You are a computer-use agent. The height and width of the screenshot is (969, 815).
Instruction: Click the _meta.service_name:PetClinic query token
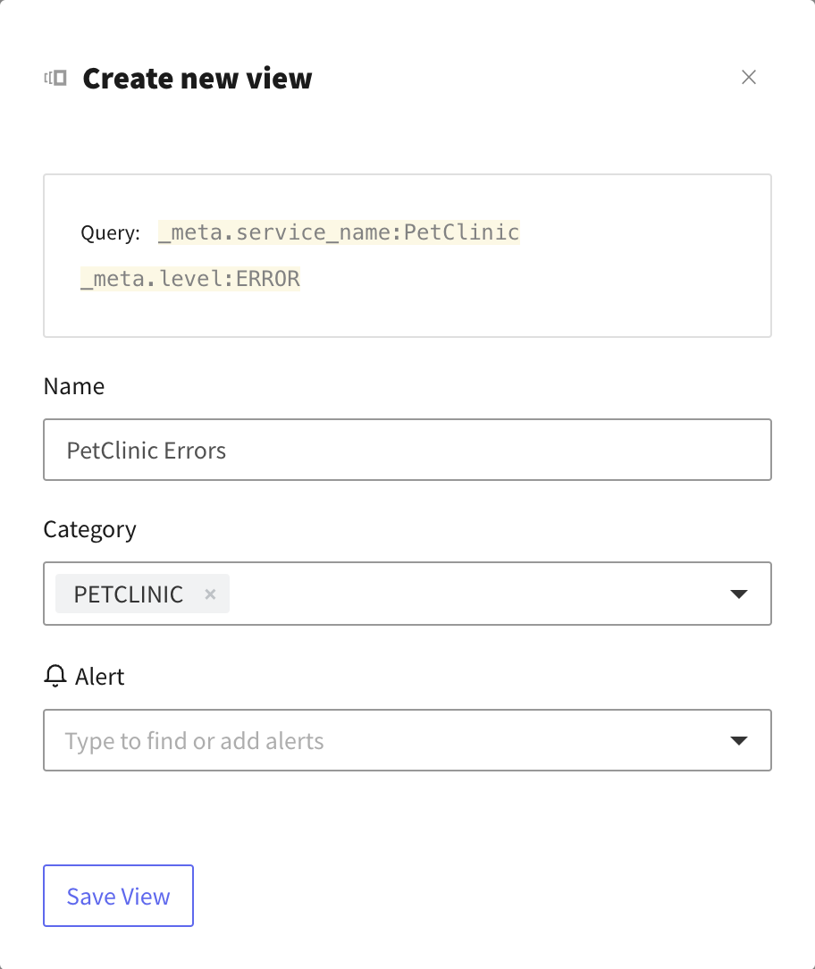click(339, 232)
